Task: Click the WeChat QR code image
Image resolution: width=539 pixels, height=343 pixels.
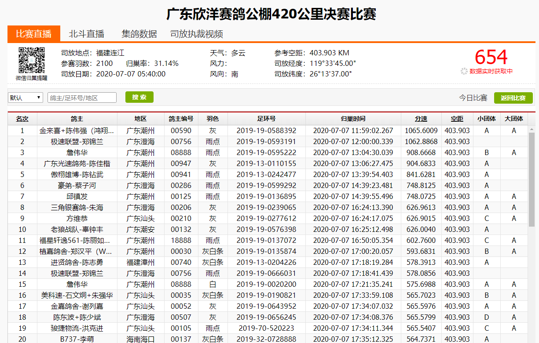Action: (31, 60)
